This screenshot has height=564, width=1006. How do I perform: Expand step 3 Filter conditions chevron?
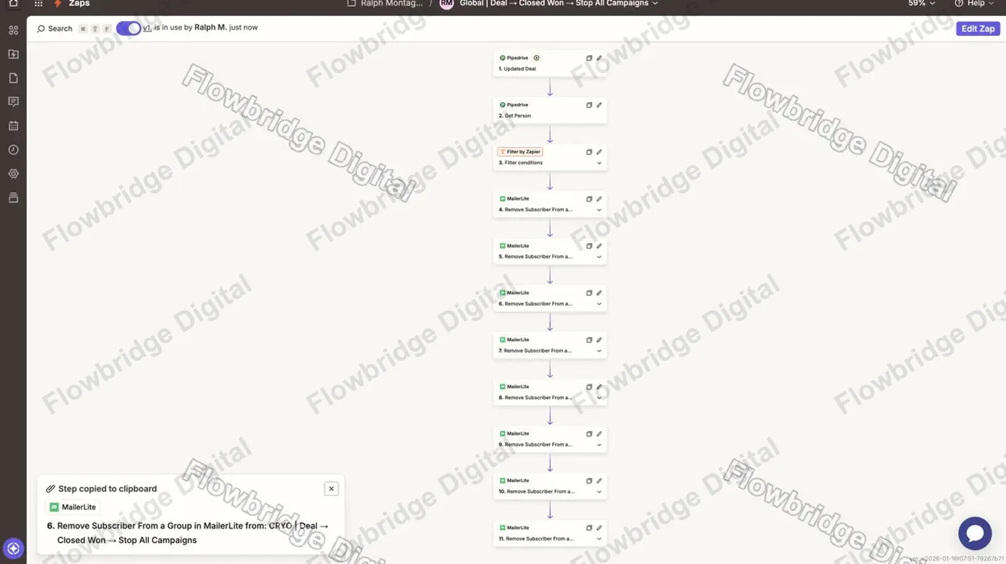click(599, 163)
